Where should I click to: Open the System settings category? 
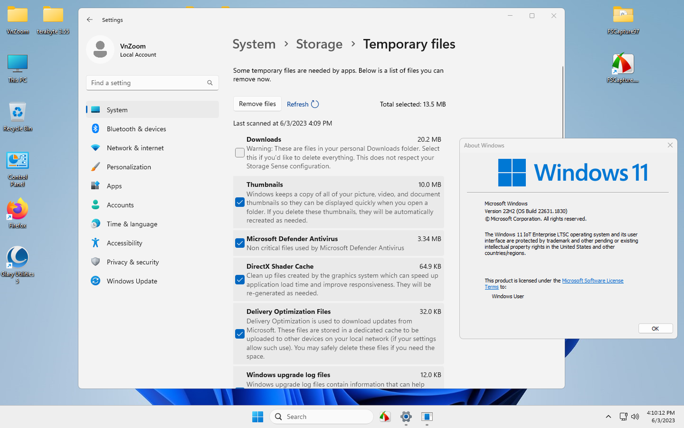click(x=152, y=110)
